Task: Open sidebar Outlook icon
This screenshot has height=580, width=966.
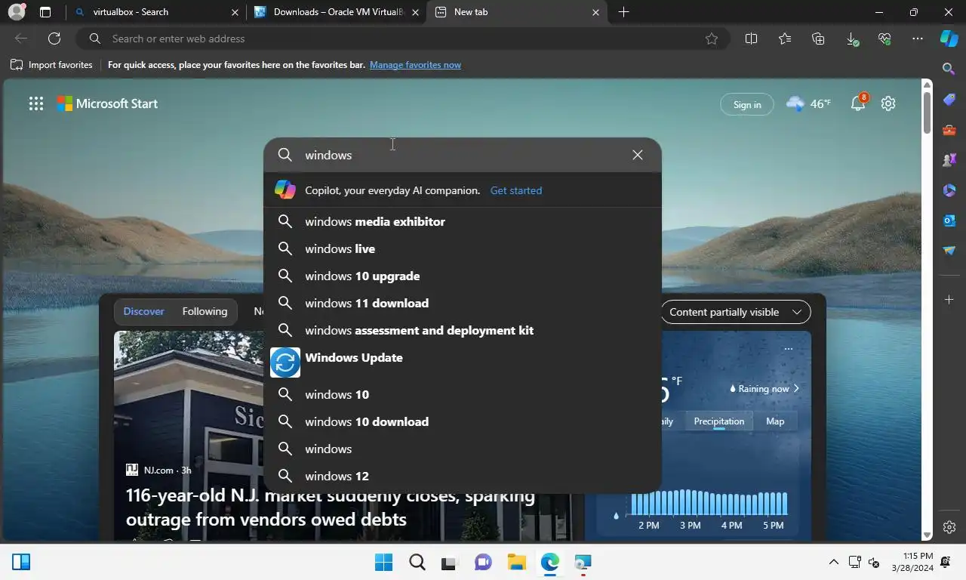Action: coord(949,221)
